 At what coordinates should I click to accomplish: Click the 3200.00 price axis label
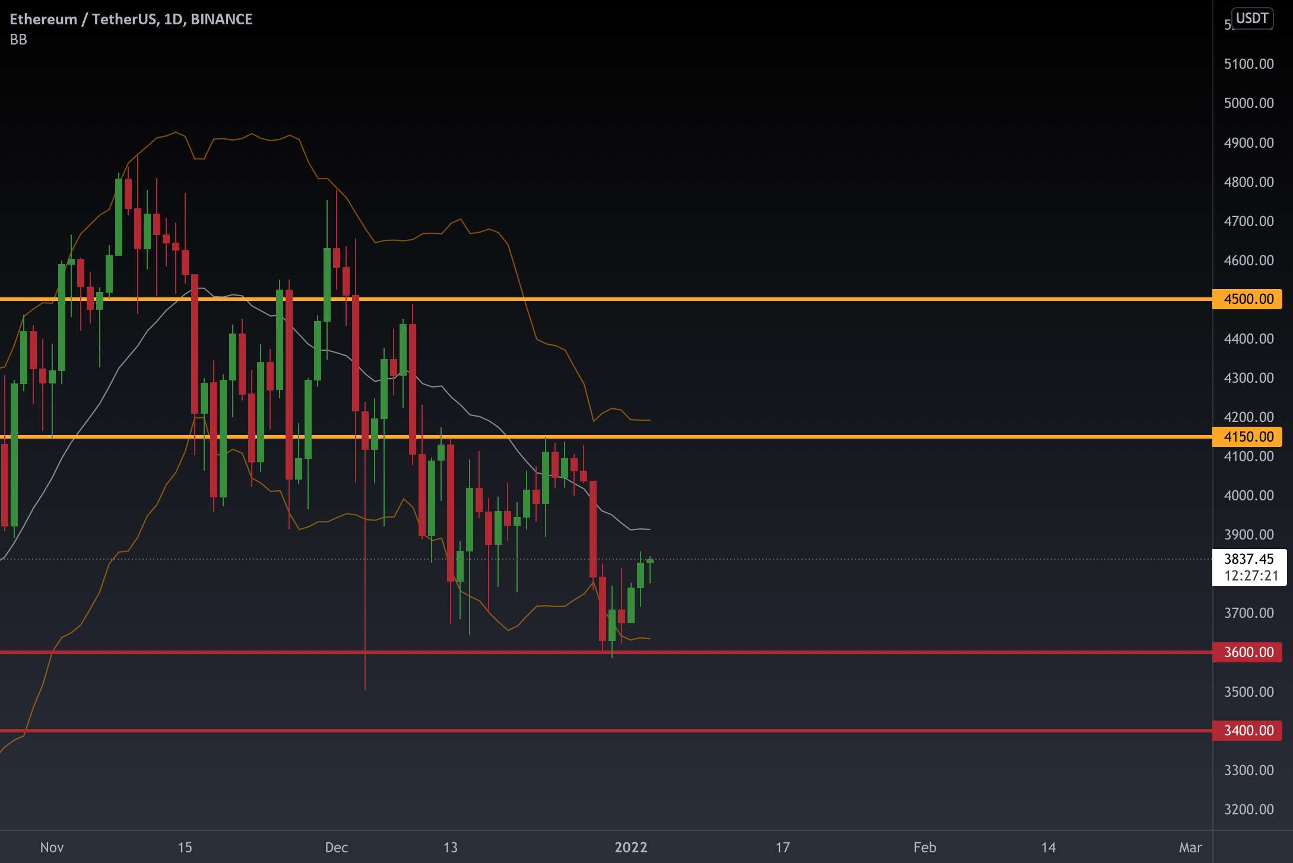point(1249,810)
